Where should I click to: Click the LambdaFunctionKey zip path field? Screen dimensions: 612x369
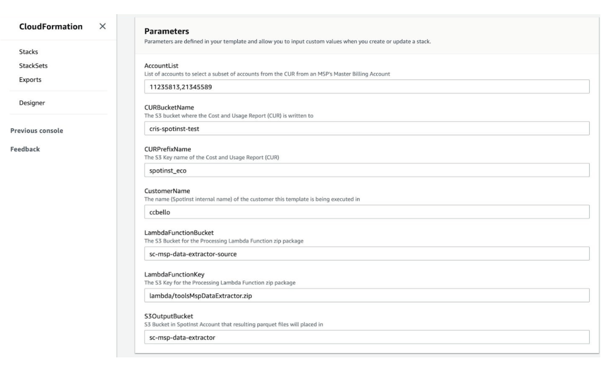point(367,295)
